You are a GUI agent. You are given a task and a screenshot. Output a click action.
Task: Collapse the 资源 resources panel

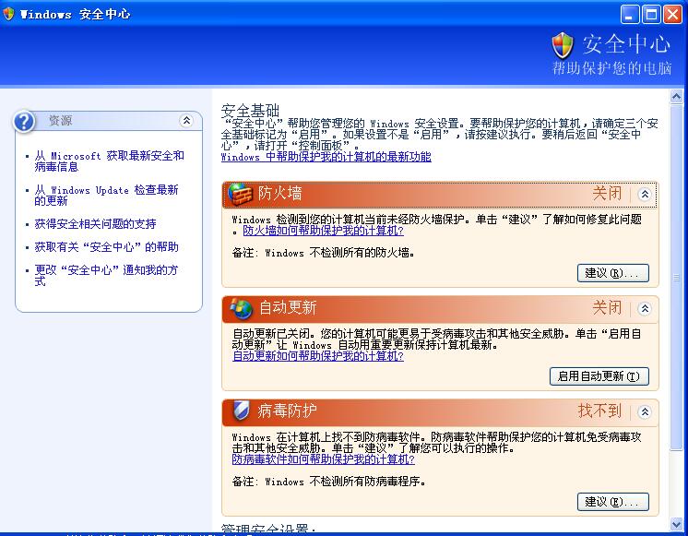[x=186, y=120]
